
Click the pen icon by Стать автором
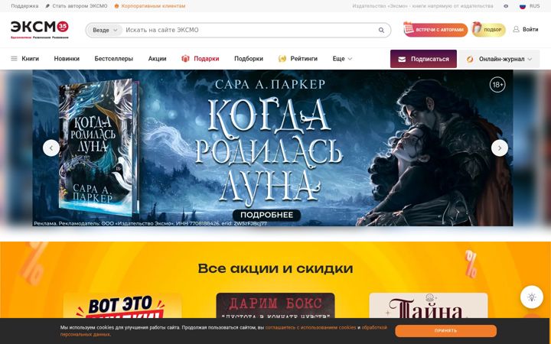click(47, 6)
